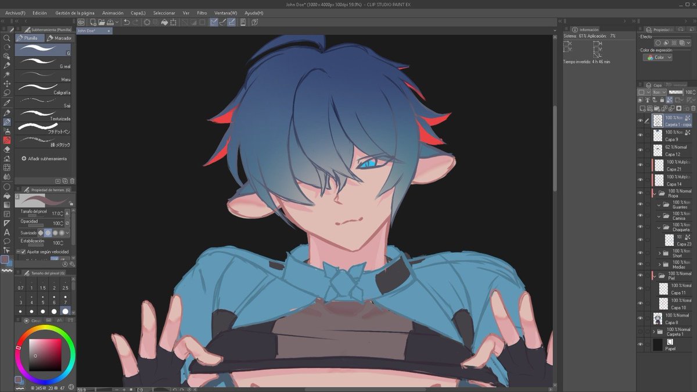
Task: Create new raster layer icon
Action: [642, 109]
